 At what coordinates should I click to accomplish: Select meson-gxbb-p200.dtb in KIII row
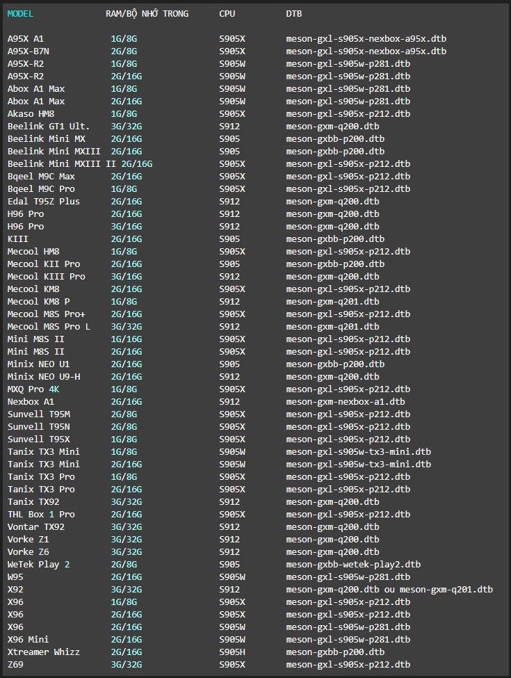[x=335, y=239]
